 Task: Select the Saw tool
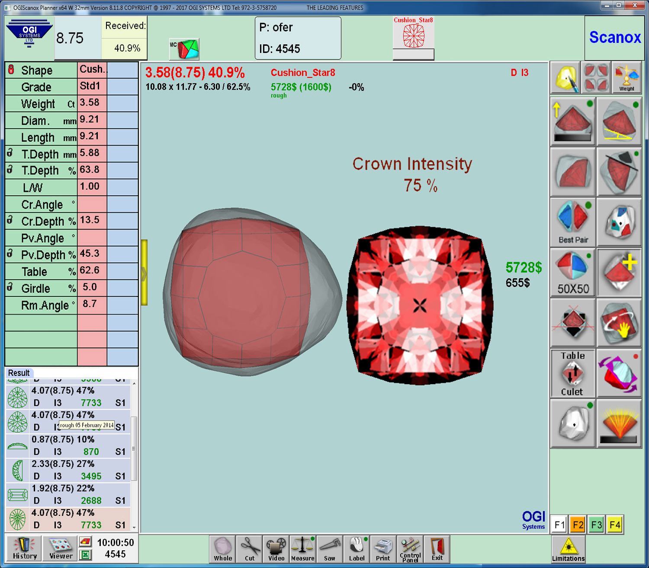330,549
